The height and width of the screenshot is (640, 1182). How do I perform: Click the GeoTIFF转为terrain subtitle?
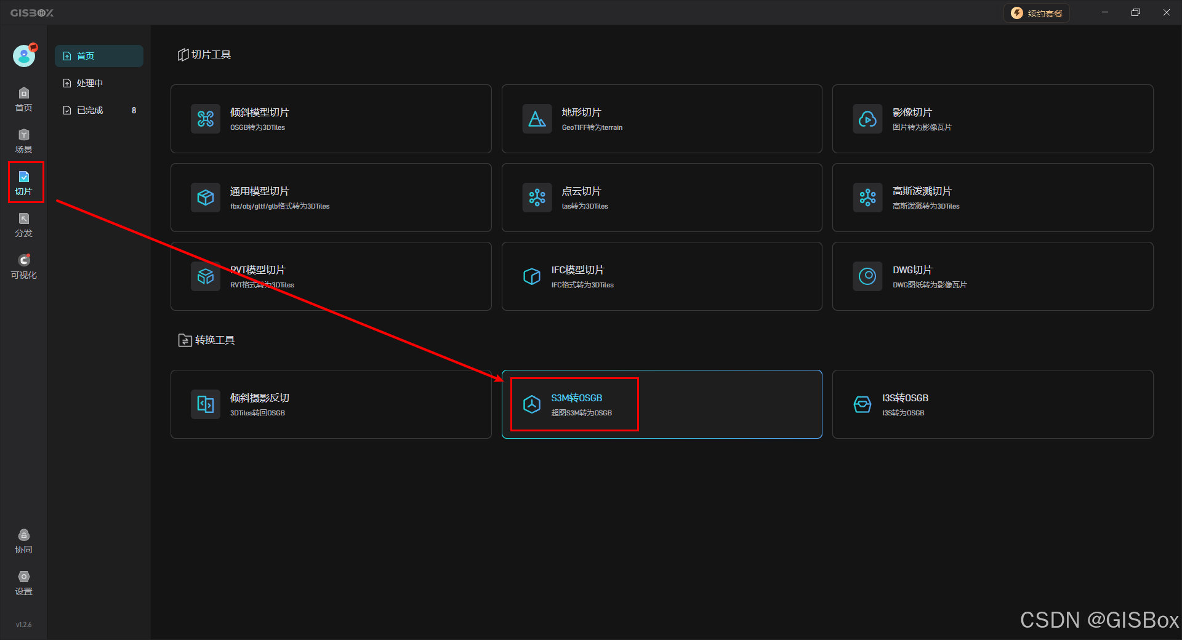[592, 127]
